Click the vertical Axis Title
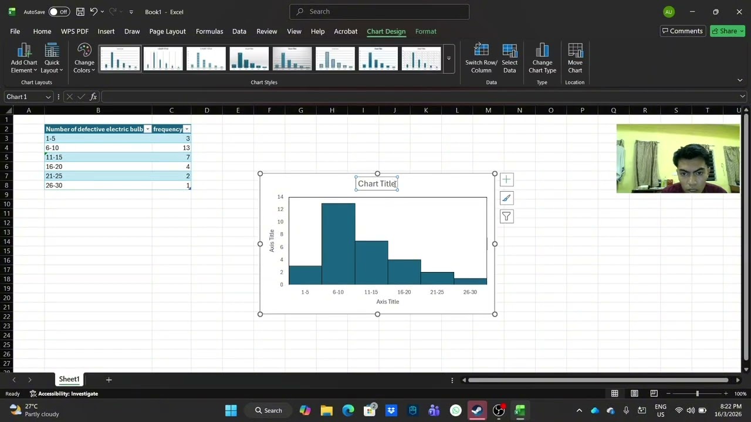The width and height of the screenshot is (751, 422). click(272, 241)
